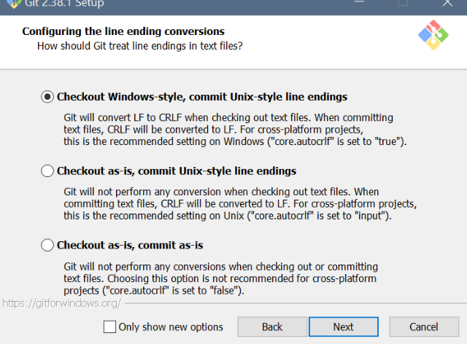Viewport: 467px width, 344px height.
Task: Select Checkout as-is, commit as-is radio
Action: [47, 245]
